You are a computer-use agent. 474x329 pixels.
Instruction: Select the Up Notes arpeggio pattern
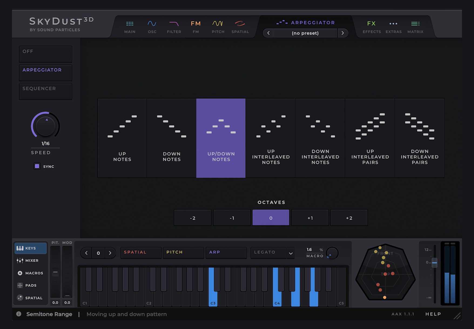pos(122,138)
